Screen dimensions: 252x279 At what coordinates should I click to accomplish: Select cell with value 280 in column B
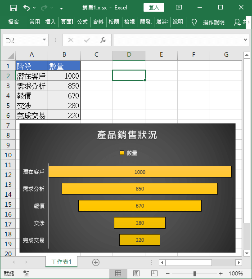coord(64,106)
